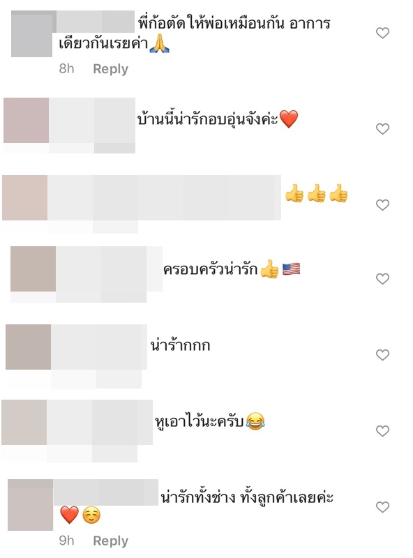Open avatar beside 'น่าร้ากกก' comment

point(28,347)
